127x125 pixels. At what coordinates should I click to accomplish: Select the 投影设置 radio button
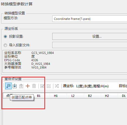point(5,37)
